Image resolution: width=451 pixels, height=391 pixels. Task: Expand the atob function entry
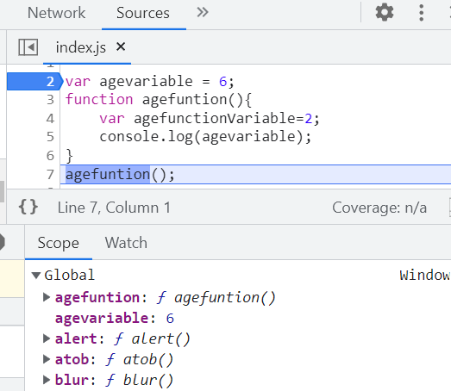click(x=47, y=359)
